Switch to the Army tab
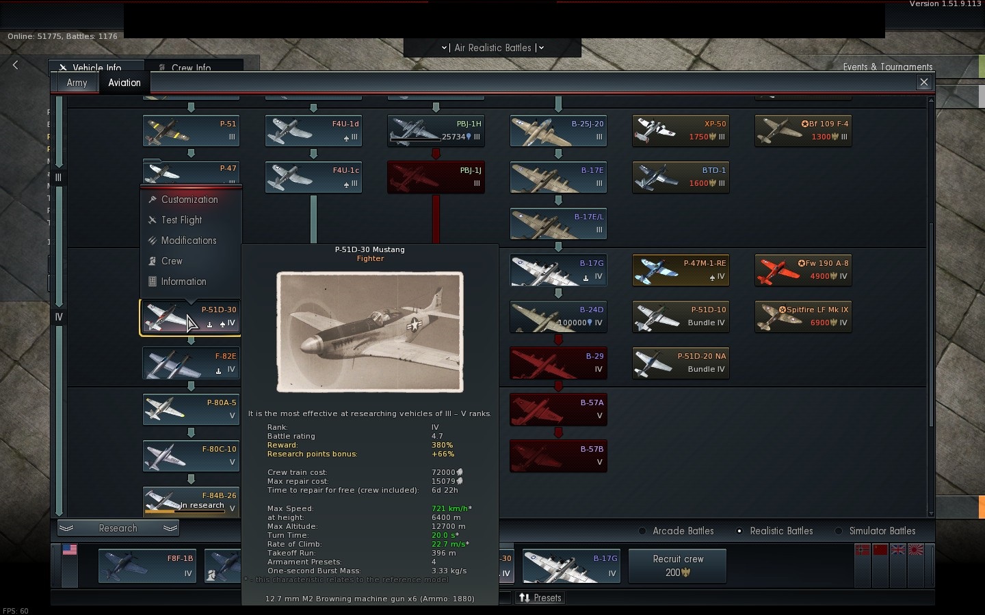The image size is (985, 615). pos(77,83)
